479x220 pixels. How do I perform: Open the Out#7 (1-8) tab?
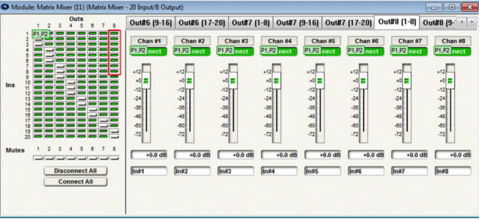[x=251, y=23]
